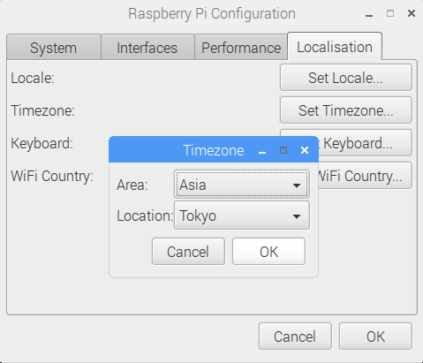Viewport: 423px width, 363px height.
Task: Close the Raspberry Pi Configuration window
Action: pyautogui.click(x=412, y=13)
